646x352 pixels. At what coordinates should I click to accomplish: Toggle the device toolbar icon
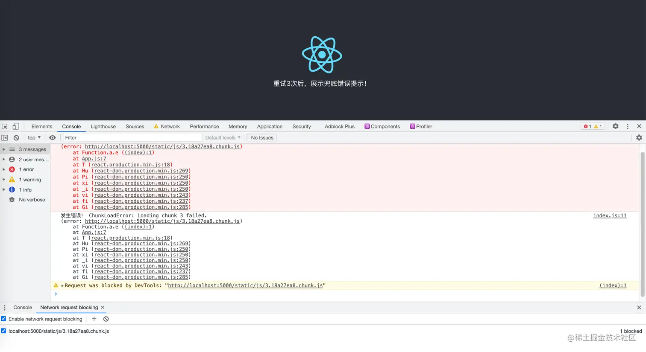point(15,126)
